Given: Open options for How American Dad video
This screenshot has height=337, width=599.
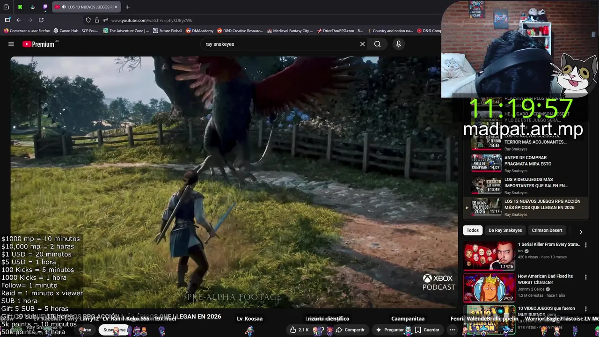Looking at the screenshot, I should pos(585,277).
